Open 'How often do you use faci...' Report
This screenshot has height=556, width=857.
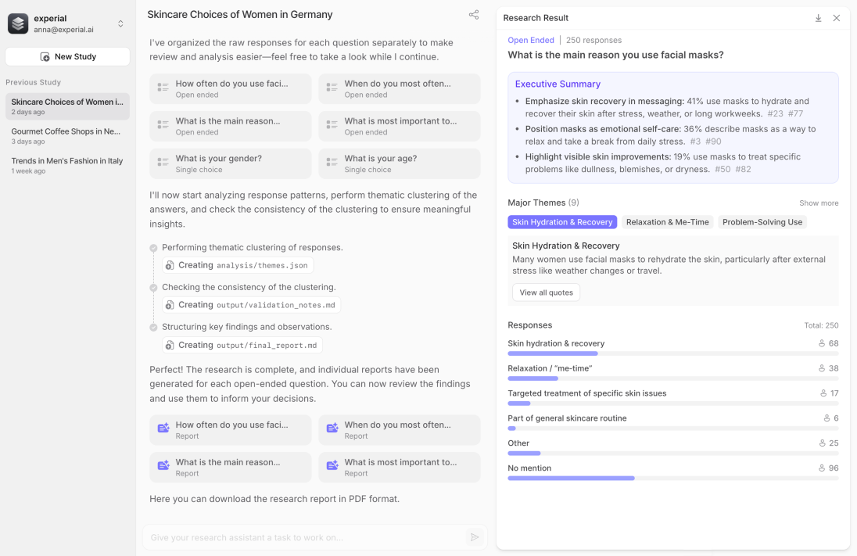[x=231, y=430]
